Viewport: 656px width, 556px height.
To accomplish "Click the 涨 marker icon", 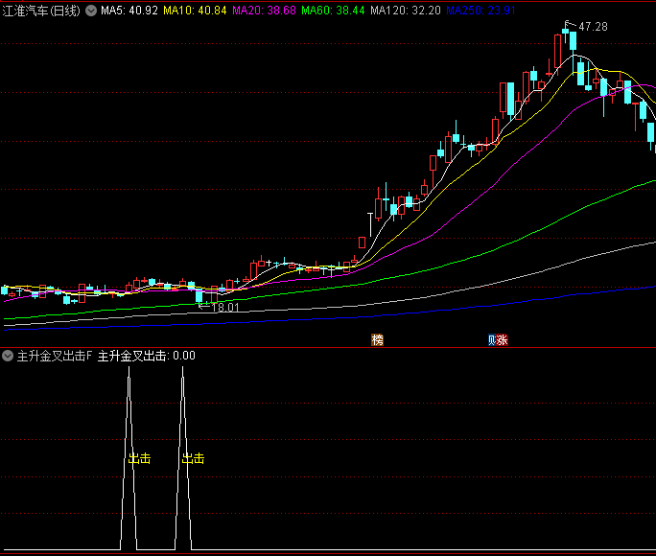I will pyautogui.click(x=503, y=340).
